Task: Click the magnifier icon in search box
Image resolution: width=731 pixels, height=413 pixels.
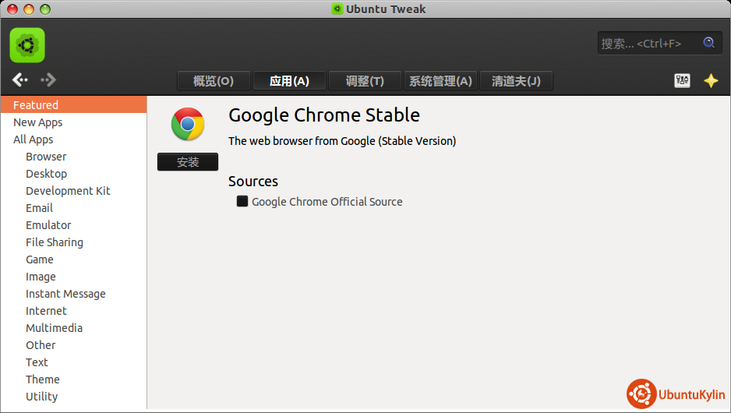Action: pos(708,43)
